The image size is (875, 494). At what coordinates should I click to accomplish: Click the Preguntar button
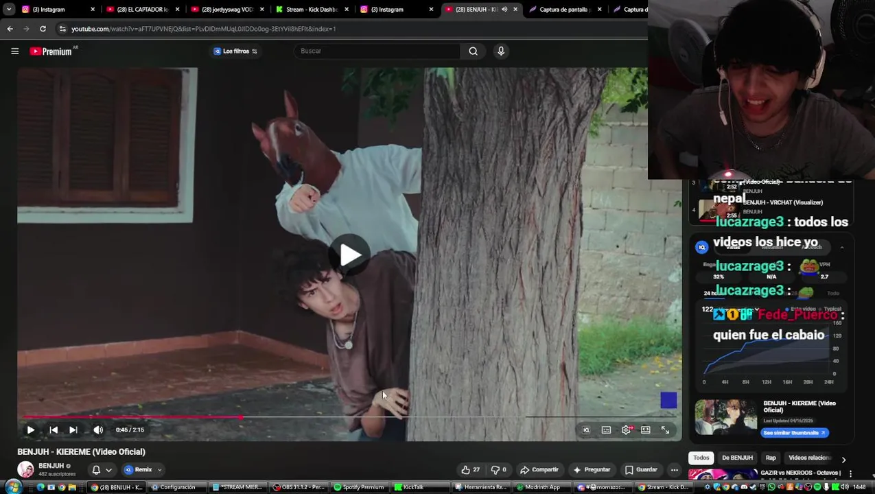(x=592, y=470)
